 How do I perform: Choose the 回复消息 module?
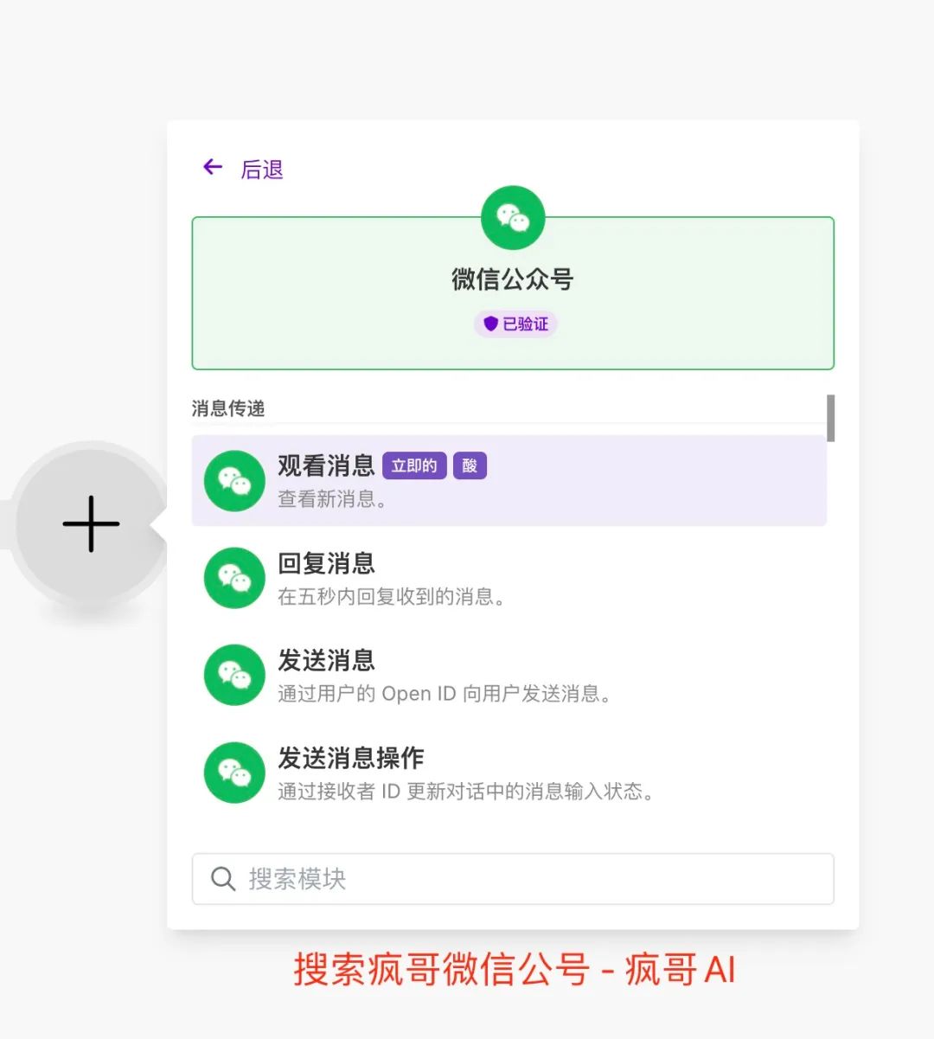[509, 578]
